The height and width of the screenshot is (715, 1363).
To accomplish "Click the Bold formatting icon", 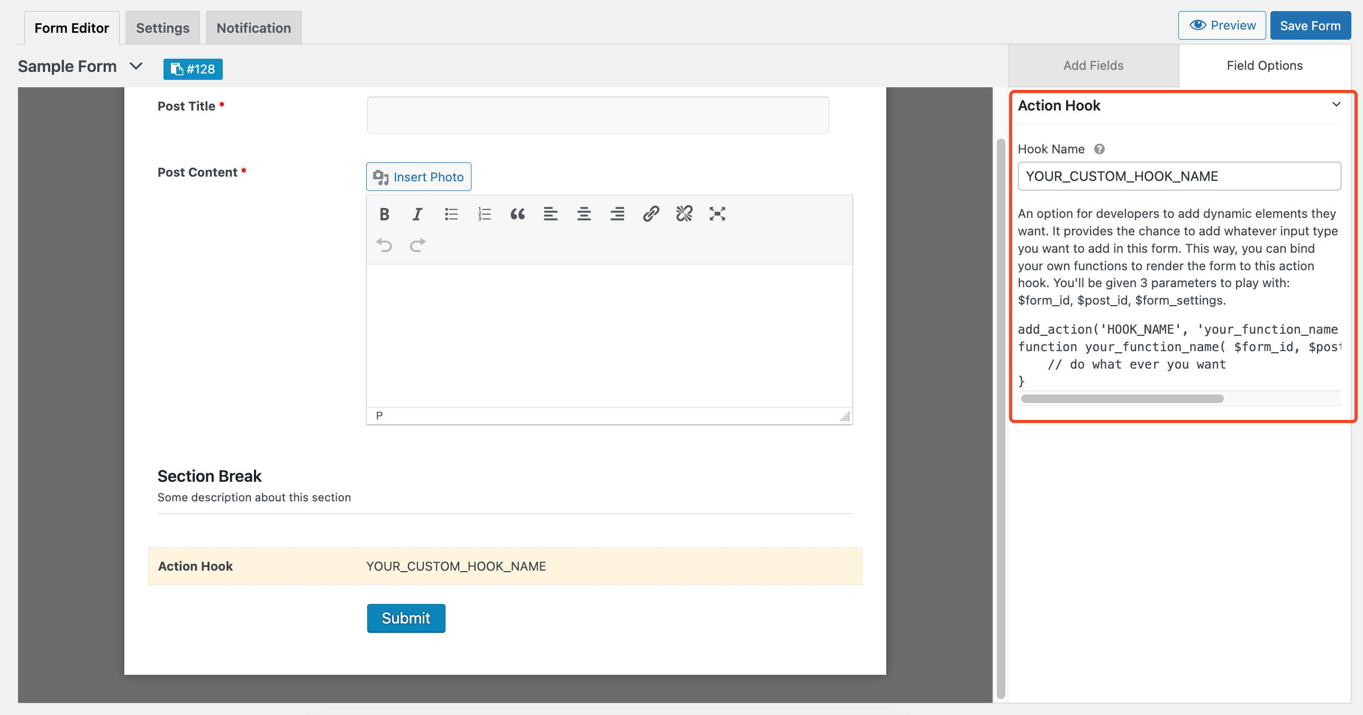I will 385,214.
